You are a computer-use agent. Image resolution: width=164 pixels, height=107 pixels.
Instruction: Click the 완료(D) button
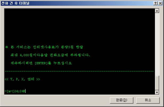tap(121, 100)
